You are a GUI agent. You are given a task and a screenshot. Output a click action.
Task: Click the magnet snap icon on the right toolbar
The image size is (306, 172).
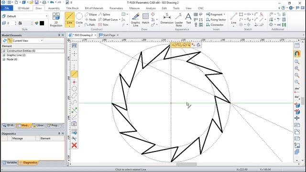pos(297,54)
